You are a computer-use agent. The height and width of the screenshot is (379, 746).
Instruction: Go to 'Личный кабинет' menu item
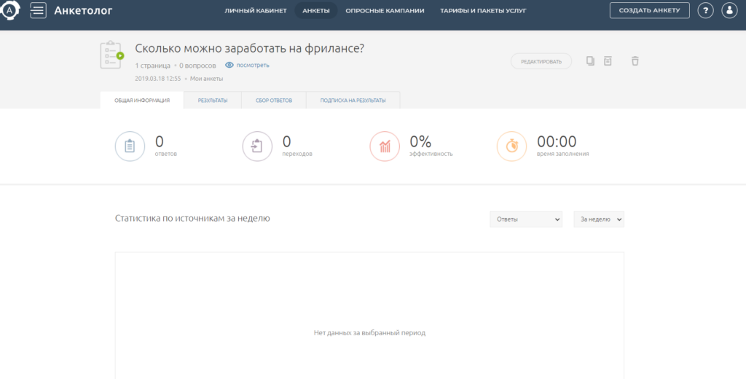(256, 11)
